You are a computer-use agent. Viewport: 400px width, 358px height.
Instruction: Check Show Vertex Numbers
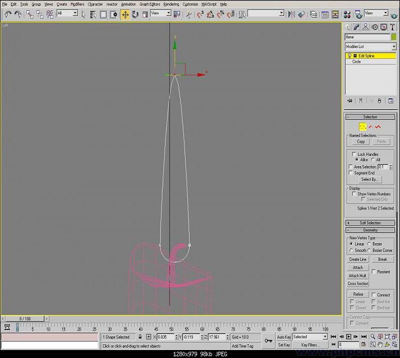coord(354,194)
